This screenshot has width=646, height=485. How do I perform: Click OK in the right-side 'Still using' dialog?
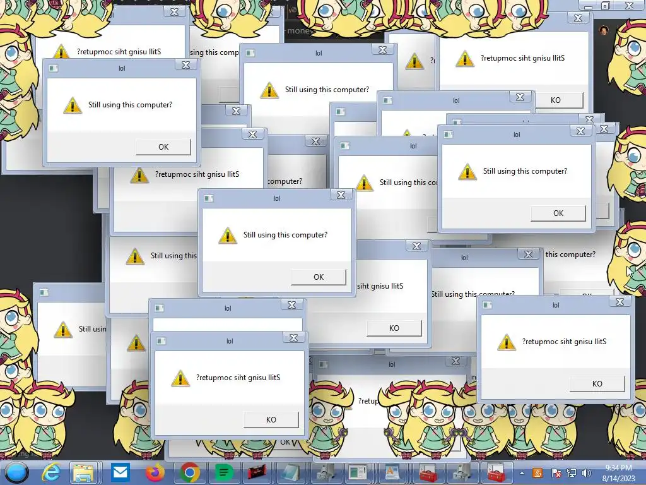point(558,213)
